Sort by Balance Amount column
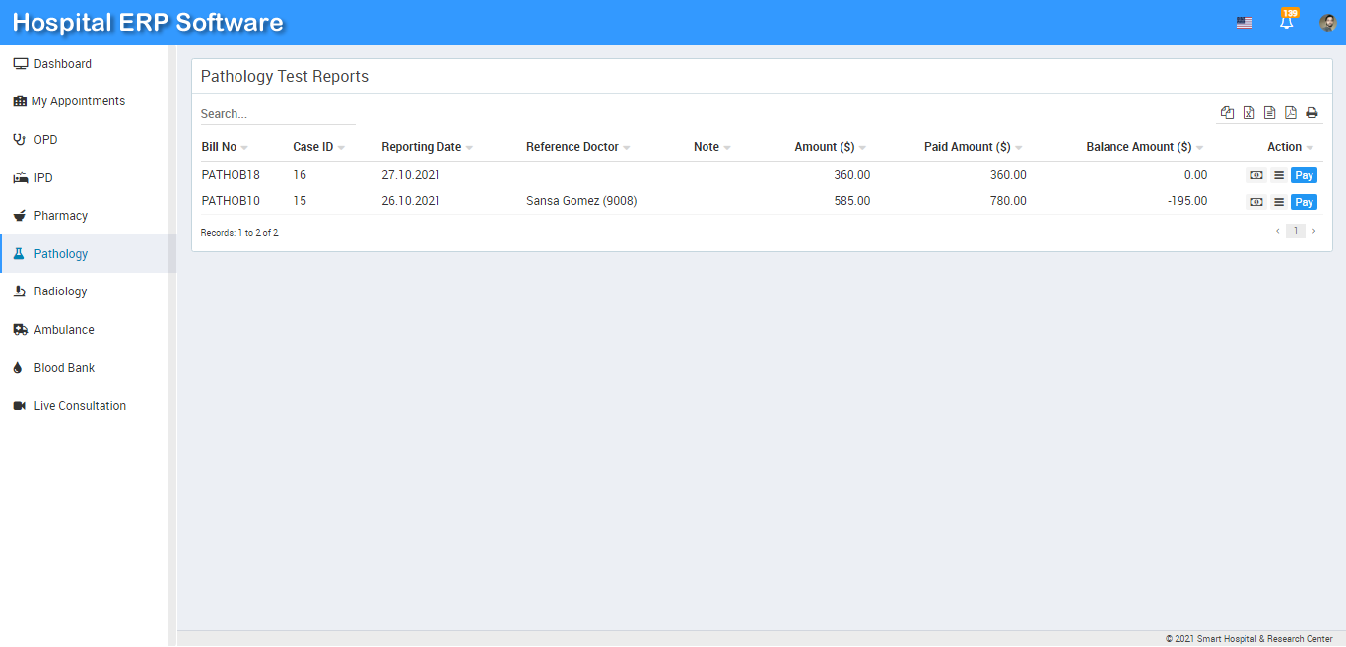 (x=1138, y=147)
